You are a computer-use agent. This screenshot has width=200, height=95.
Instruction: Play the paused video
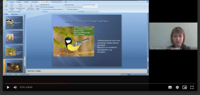point(8,87)
